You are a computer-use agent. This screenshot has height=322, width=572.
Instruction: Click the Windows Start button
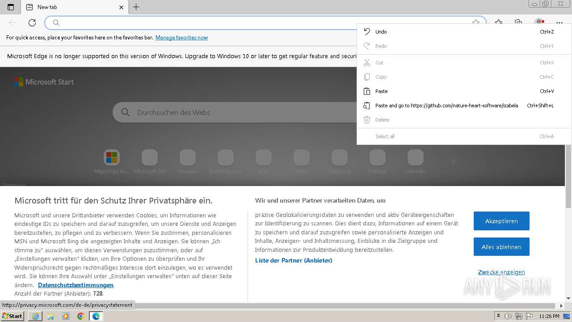[x=12, y=316]
